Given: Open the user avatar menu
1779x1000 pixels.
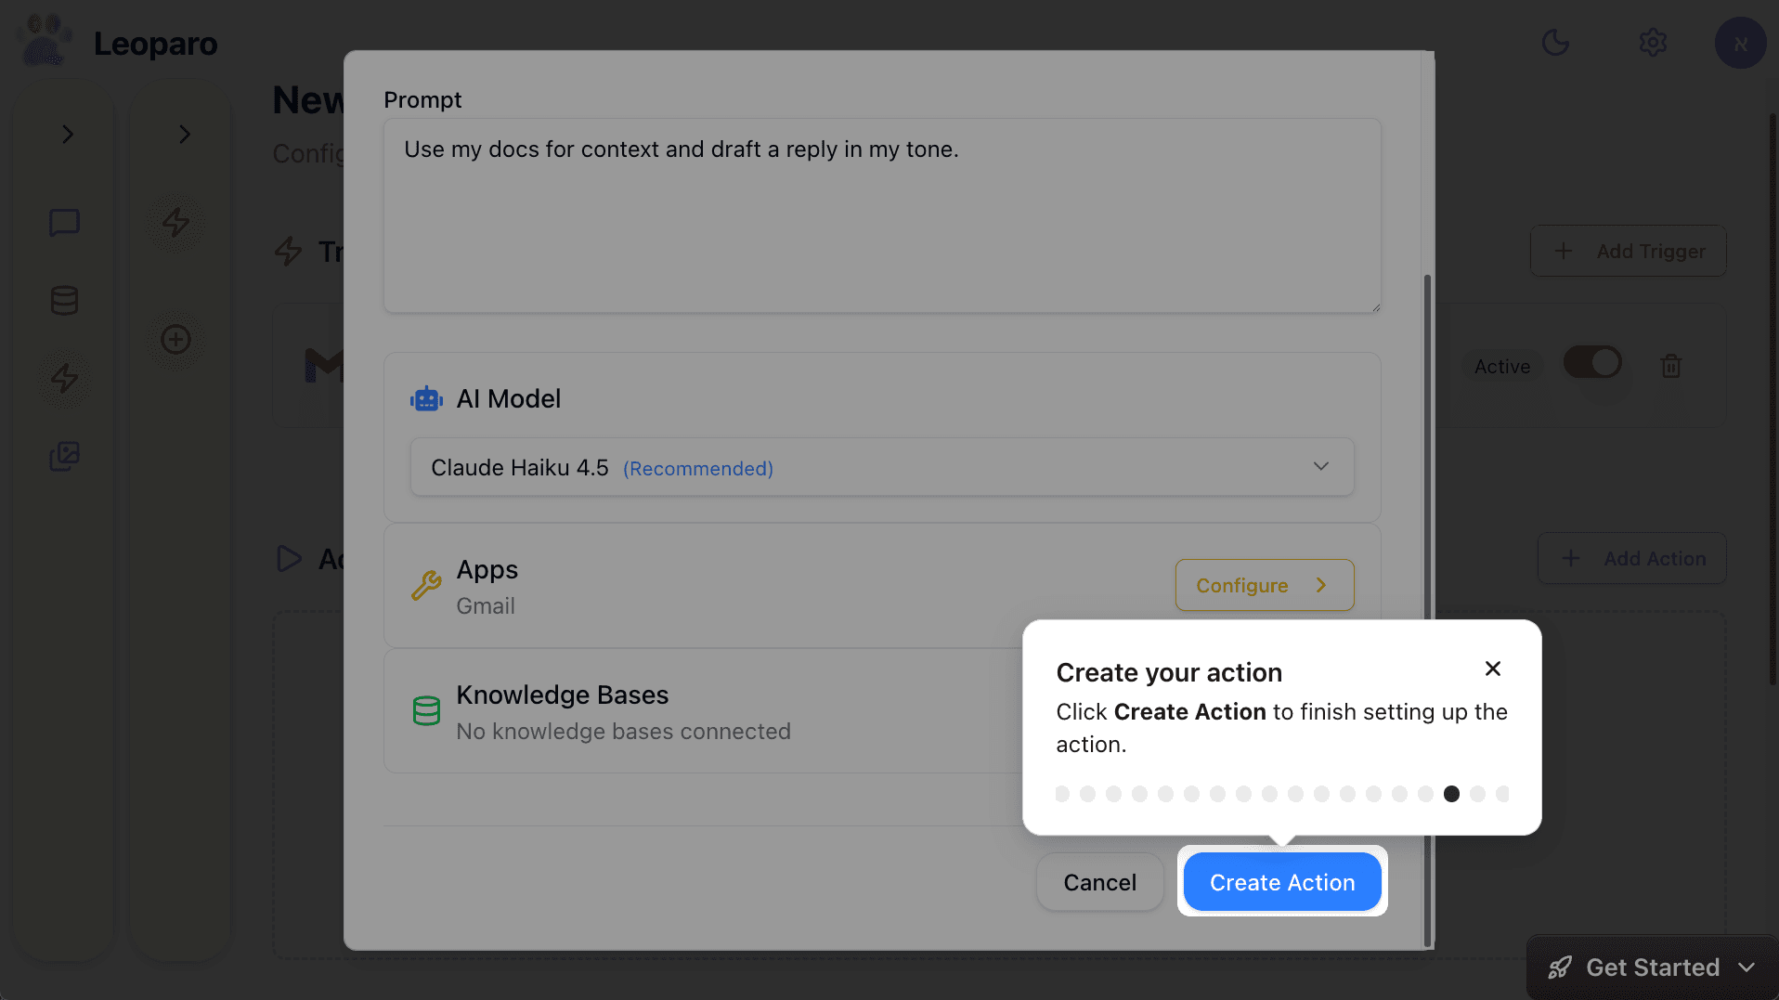Looking at the screenshot, I should click(1739, 43).
